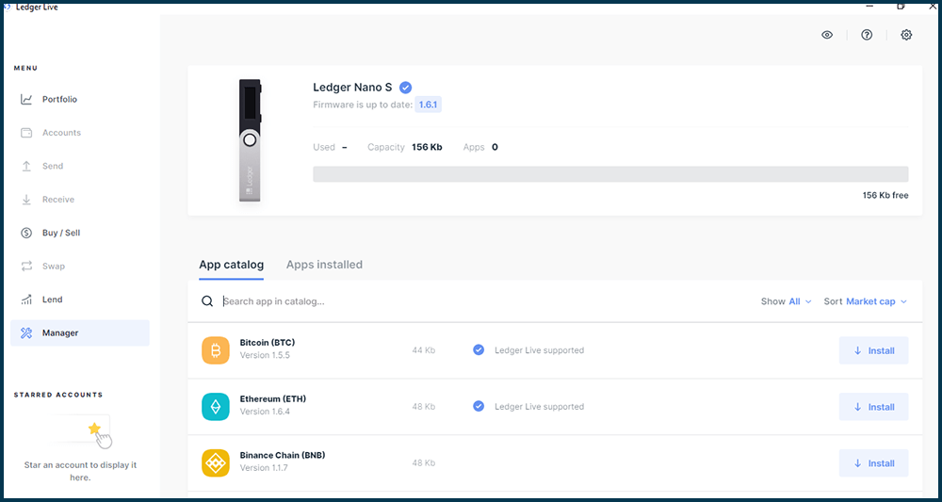Go to Lend in the sidebar
The height and width of the screenshot is (502, 942).
tap(52, 300)
